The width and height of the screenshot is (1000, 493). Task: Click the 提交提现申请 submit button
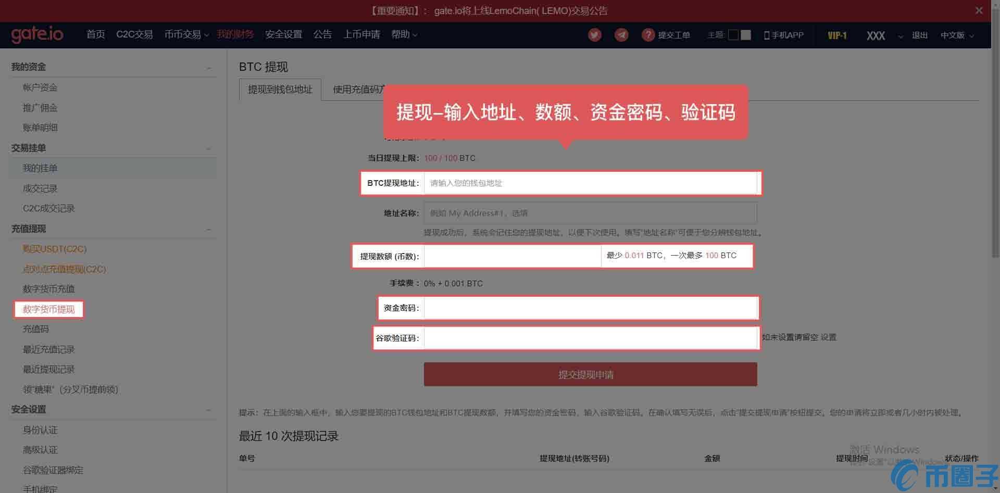tap(590, 374)
